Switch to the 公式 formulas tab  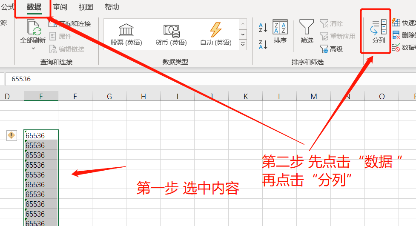[7, 7]
